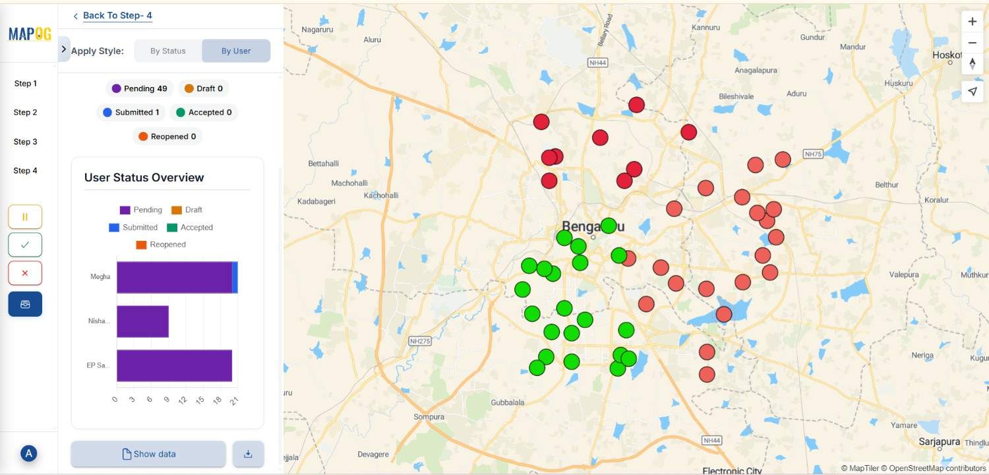Viewport: 989px width, 475px height.
Task: Toggle Pending series in chart legend
Action: click(x=140, y=210)
